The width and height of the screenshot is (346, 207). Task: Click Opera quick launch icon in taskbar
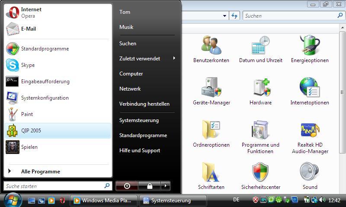pyautogui.click(x=62, y=201)
